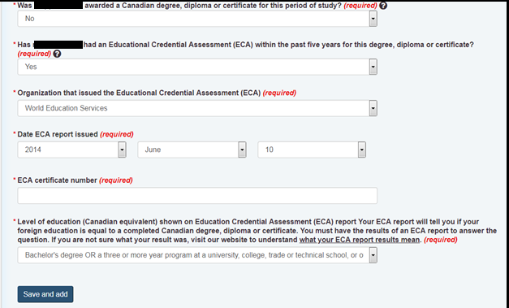This screenshot has height=308, width=509.
Task: Expand the level of education dropdown
Action: click(197, 255)
